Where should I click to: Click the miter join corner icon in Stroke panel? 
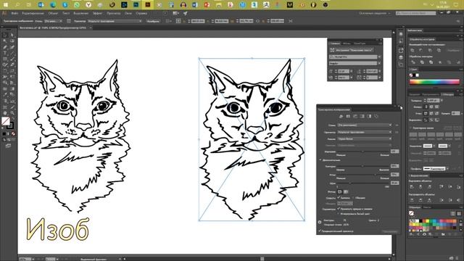tap(426, 113)
